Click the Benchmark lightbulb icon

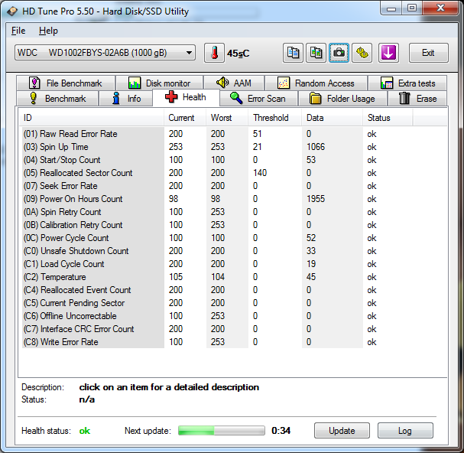tap(34, 99)
